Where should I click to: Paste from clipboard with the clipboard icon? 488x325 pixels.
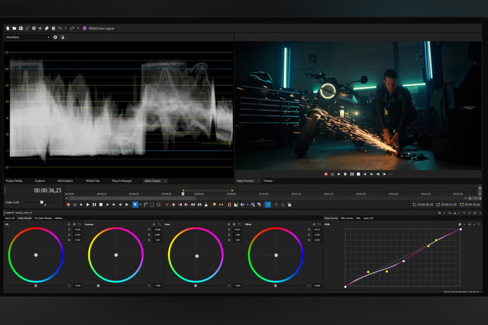pos(53,28)
